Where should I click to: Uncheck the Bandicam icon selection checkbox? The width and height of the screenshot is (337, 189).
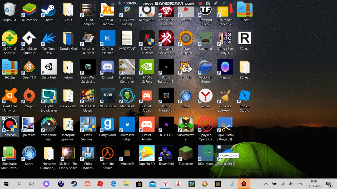3,119
